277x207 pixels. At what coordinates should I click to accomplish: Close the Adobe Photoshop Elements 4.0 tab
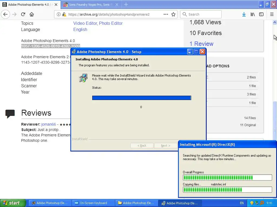coord(56,5)
